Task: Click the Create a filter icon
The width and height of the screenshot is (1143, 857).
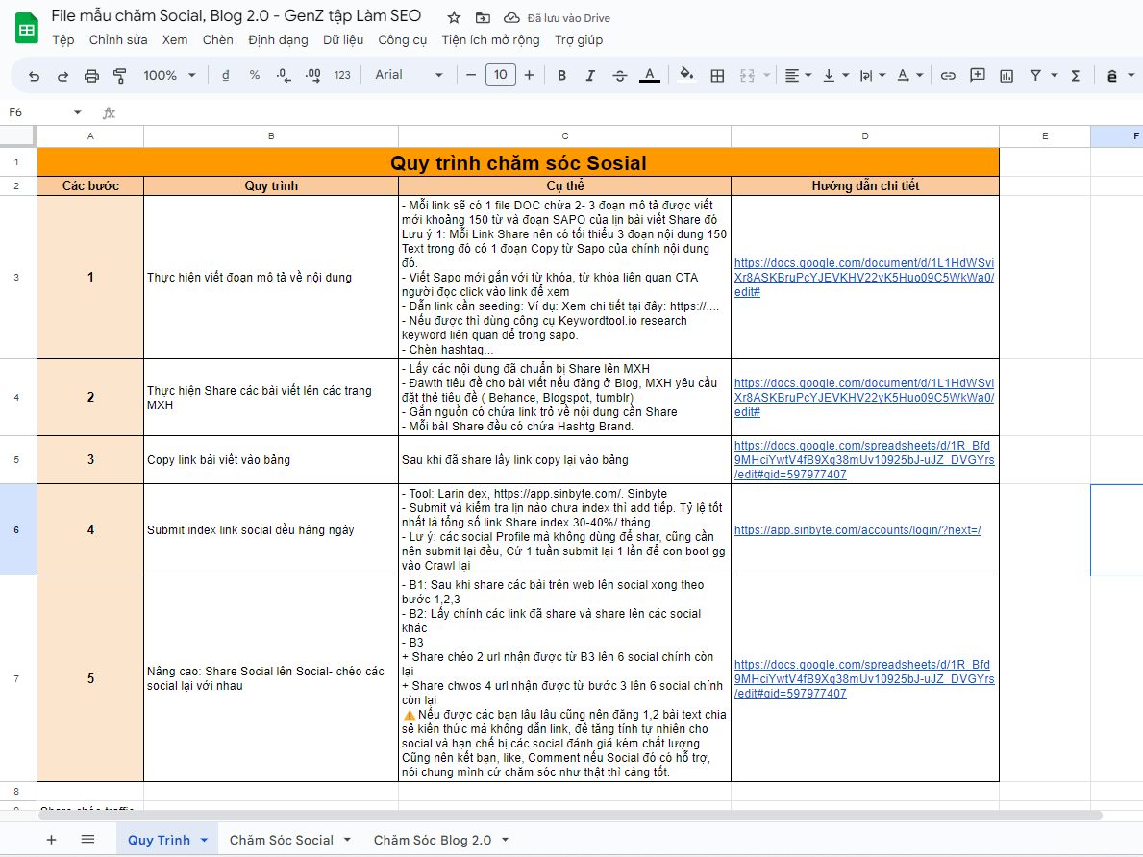Action: tap(1035, 75)
